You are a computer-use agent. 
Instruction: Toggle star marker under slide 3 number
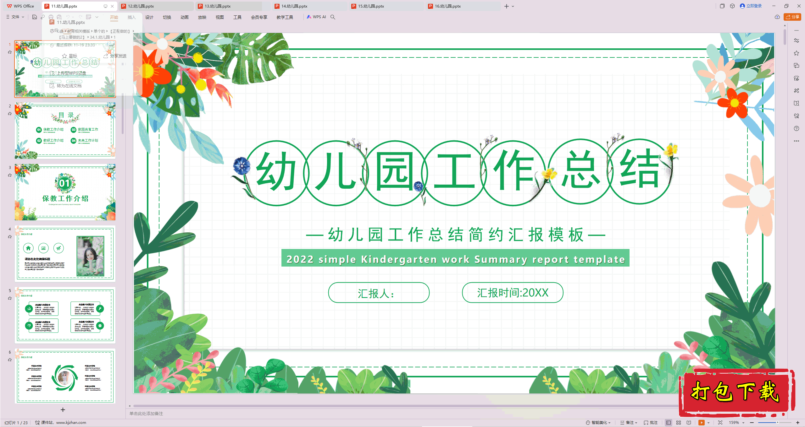point(10,175)
